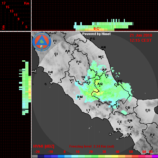
Task: Click the 'Powered by Himet' caption
Action: point(96,34)
